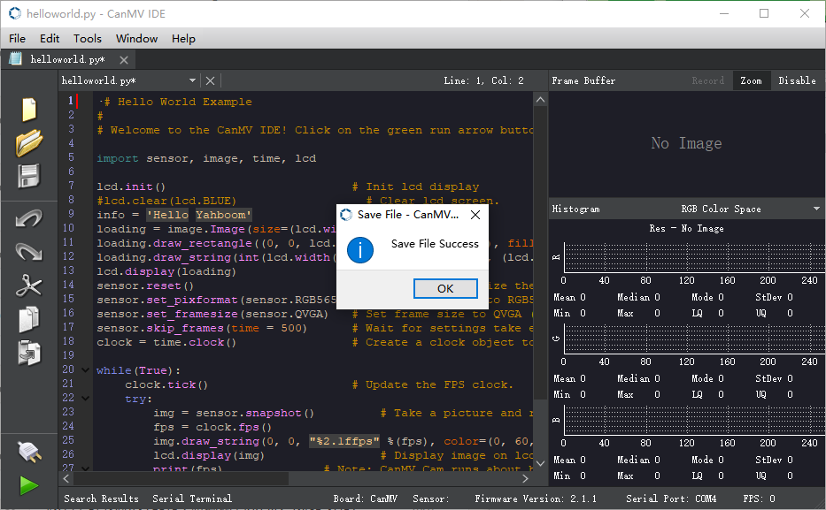The width and height of the screenshot is (826, 510).
Task: Click Sensor: label in status bar
Action: point(430,499)
